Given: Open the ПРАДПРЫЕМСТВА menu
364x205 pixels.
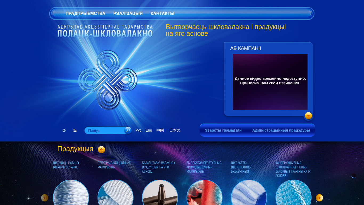Looking at the screenshot, I should tap(85, 14).
